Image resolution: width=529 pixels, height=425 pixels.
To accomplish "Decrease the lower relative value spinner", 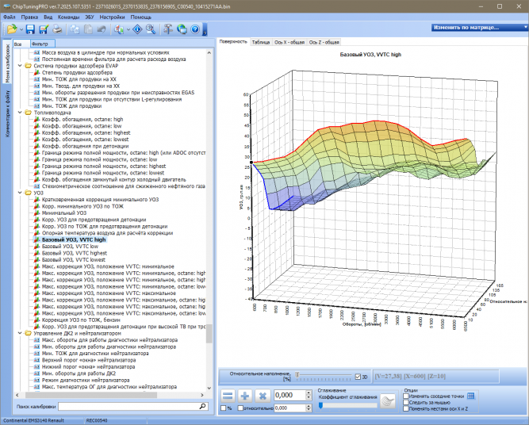I will point(309,410).
